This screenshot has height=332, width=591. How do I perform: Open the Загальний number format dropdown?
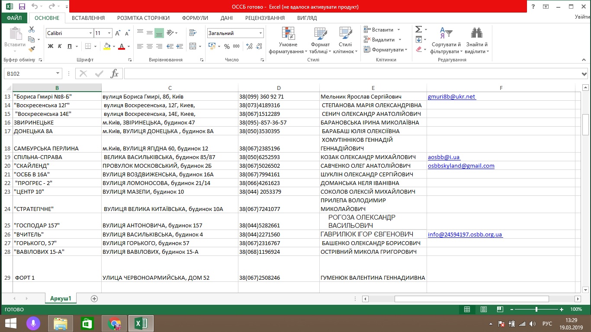coord(261,33)
